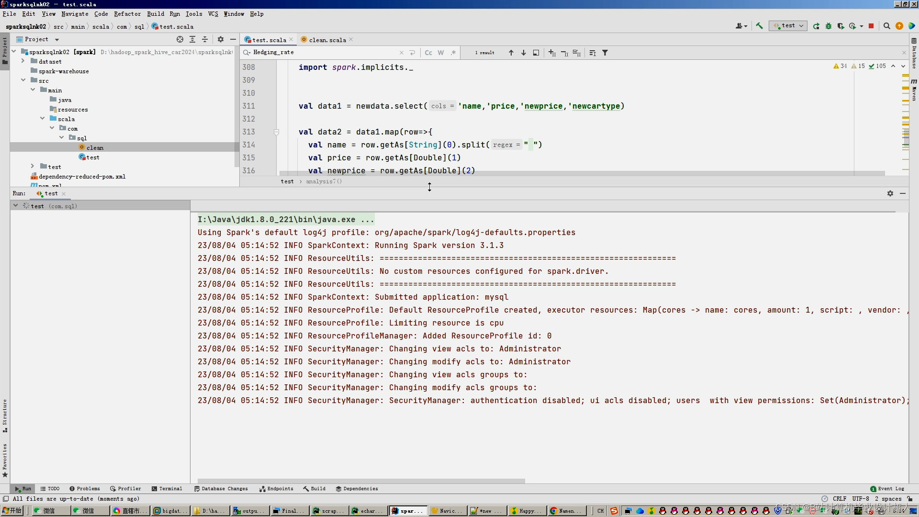This screenshot has height=517, width=919.
Task: Click the Hedging_rate search input field
Action: 325,52
